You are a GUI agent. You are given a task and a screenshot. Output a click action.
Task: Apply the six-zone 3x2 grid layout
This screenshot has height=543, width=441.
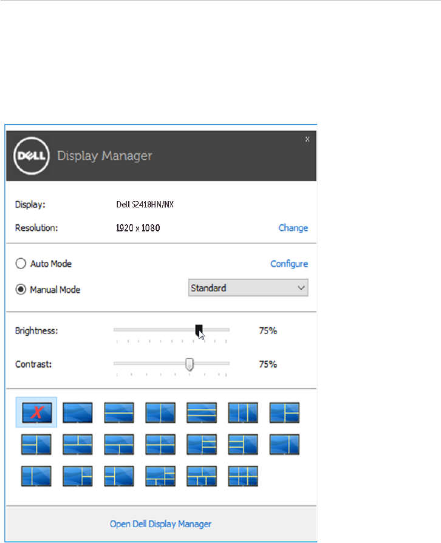243,476
